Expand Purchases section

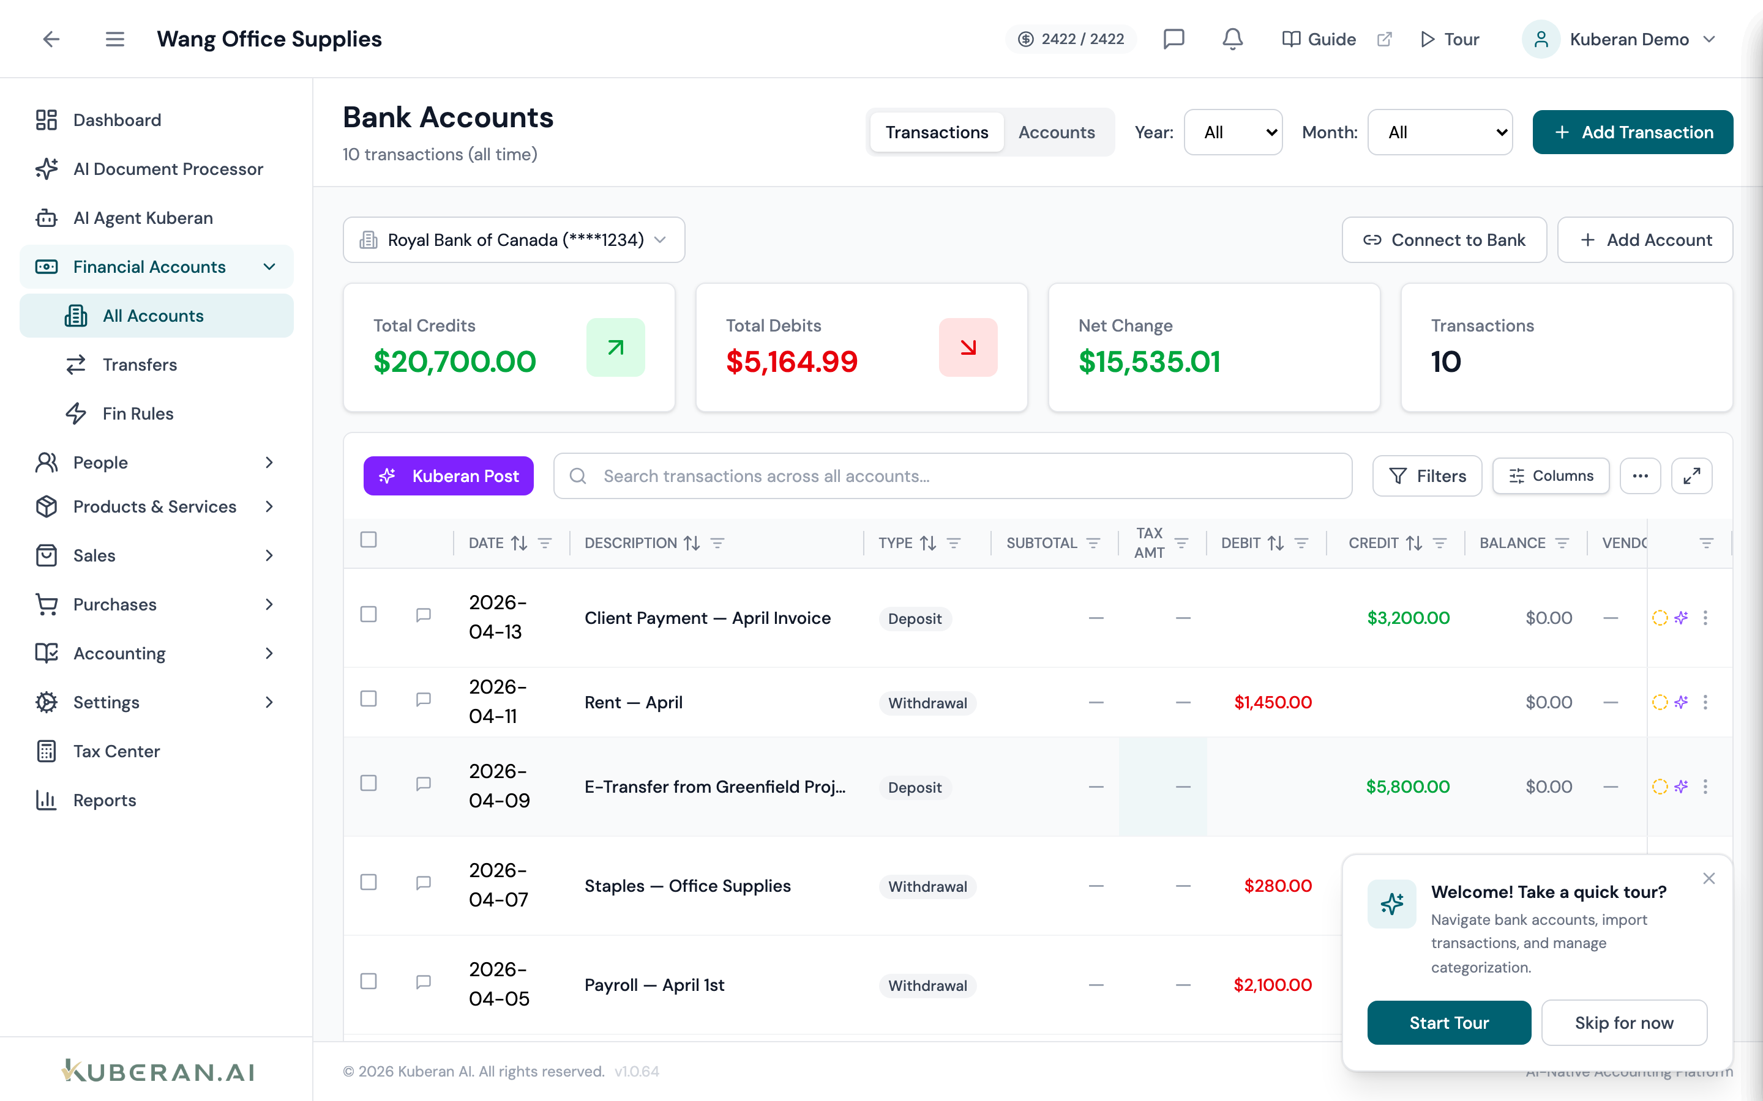coord(157,604)
